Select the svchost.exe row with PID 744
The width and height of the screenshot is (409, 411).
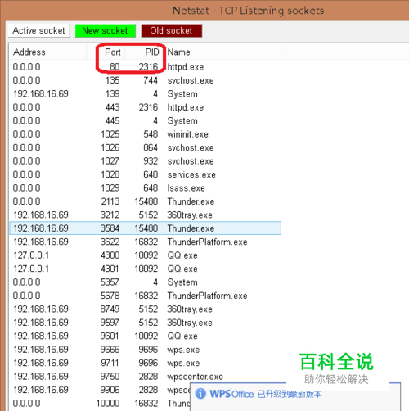click(146, 80)
